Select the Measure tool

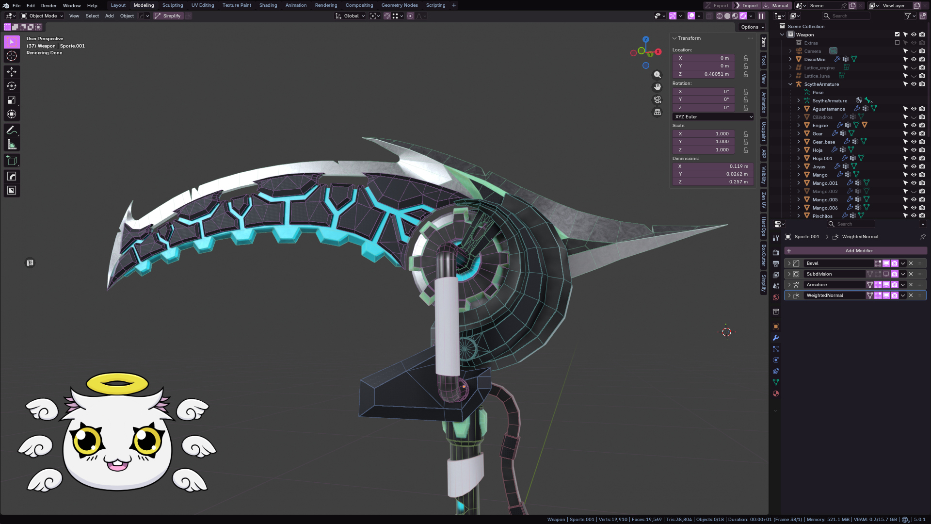tap(12, 145)
